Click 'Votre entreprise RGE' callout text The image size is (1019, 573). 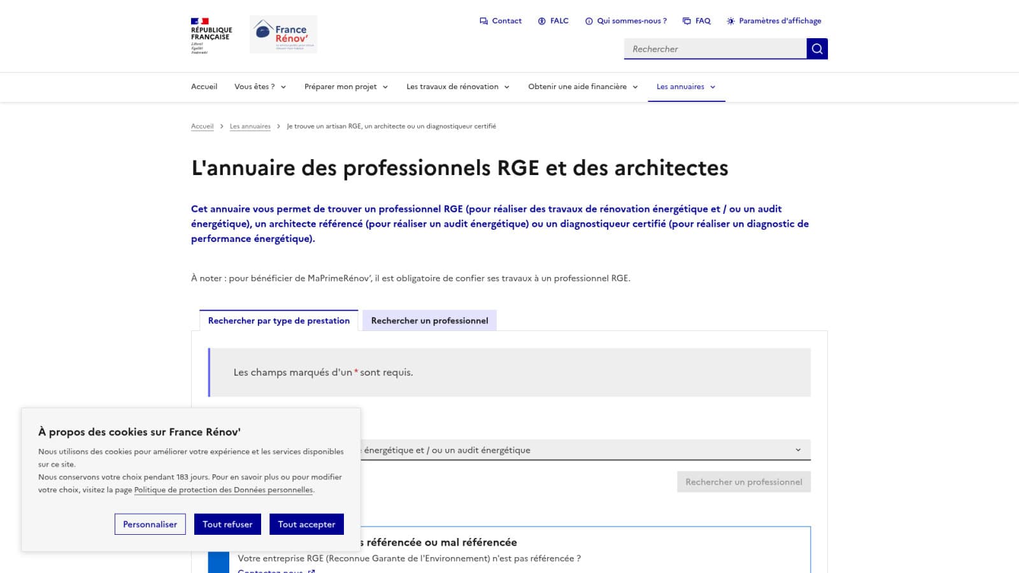click(x=409, y=558)
